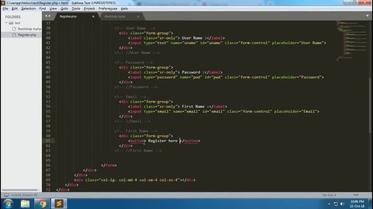Click the Line 61 column status text

[x=24, y=195]
